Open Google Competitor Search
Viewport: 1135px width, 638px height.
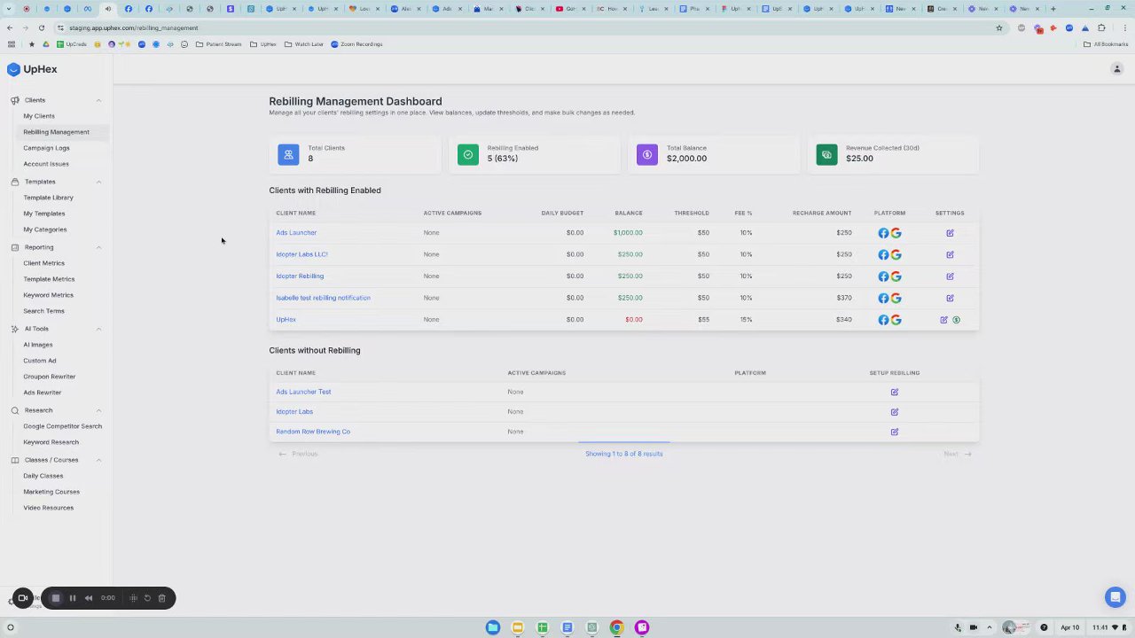(x=62, y=426)
